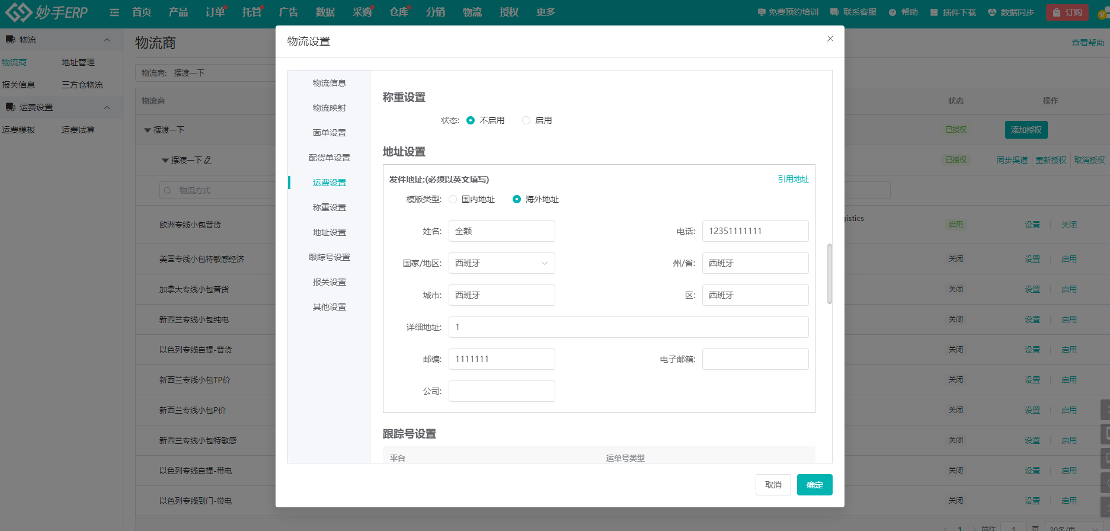The height and width of the screenshot is (531, 1110).
Task: Click the edit pencil next to 摆渡一下
Action: pos(208,160)
